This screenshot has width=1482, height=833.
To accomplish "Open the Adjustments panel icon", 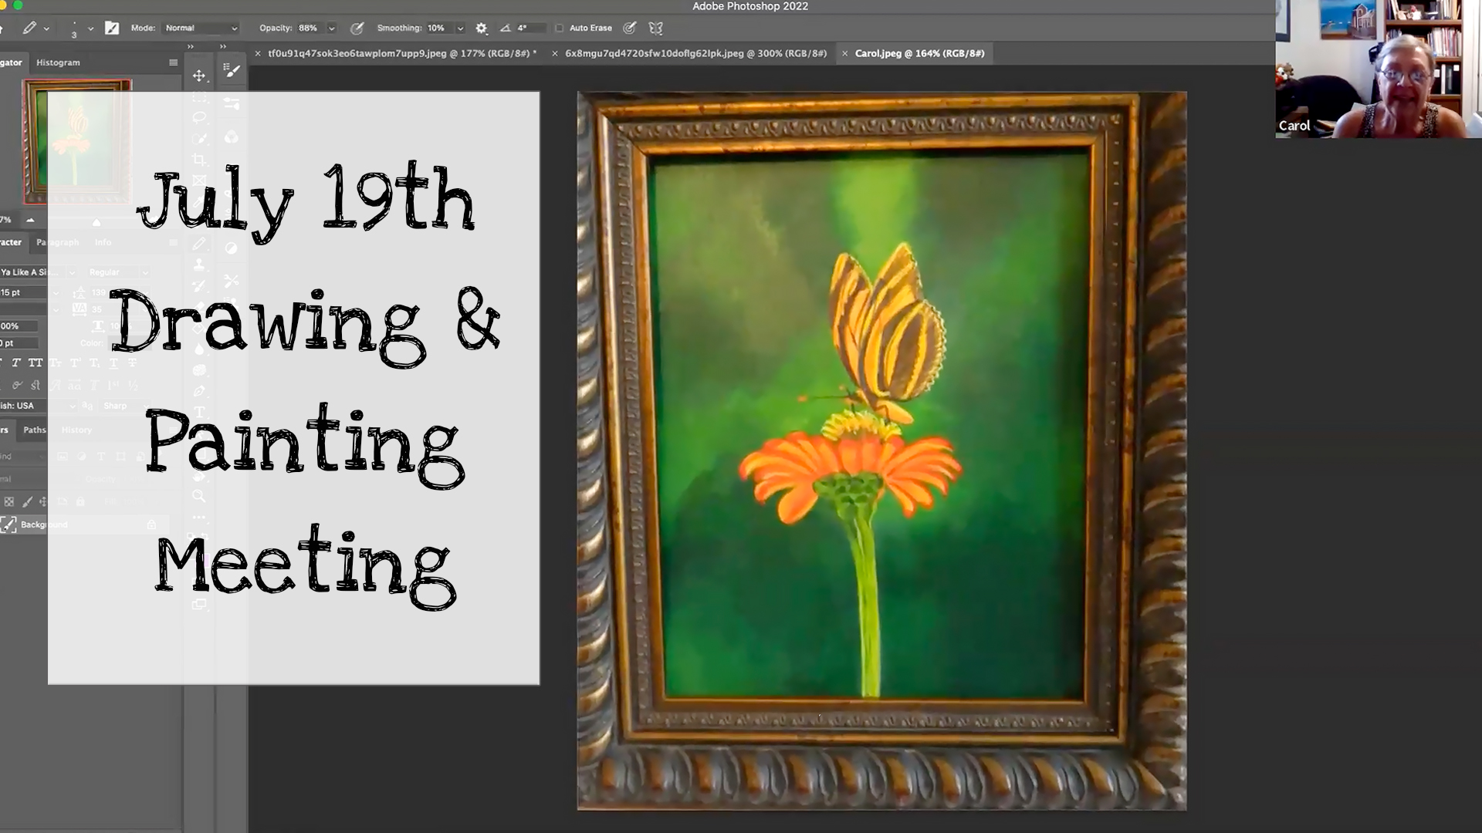I will pos(232,248).
